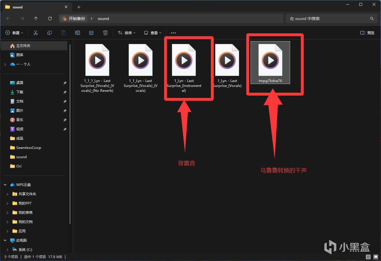
Task: Click the Copy icon in toolbar
Action: click(50, 33)
